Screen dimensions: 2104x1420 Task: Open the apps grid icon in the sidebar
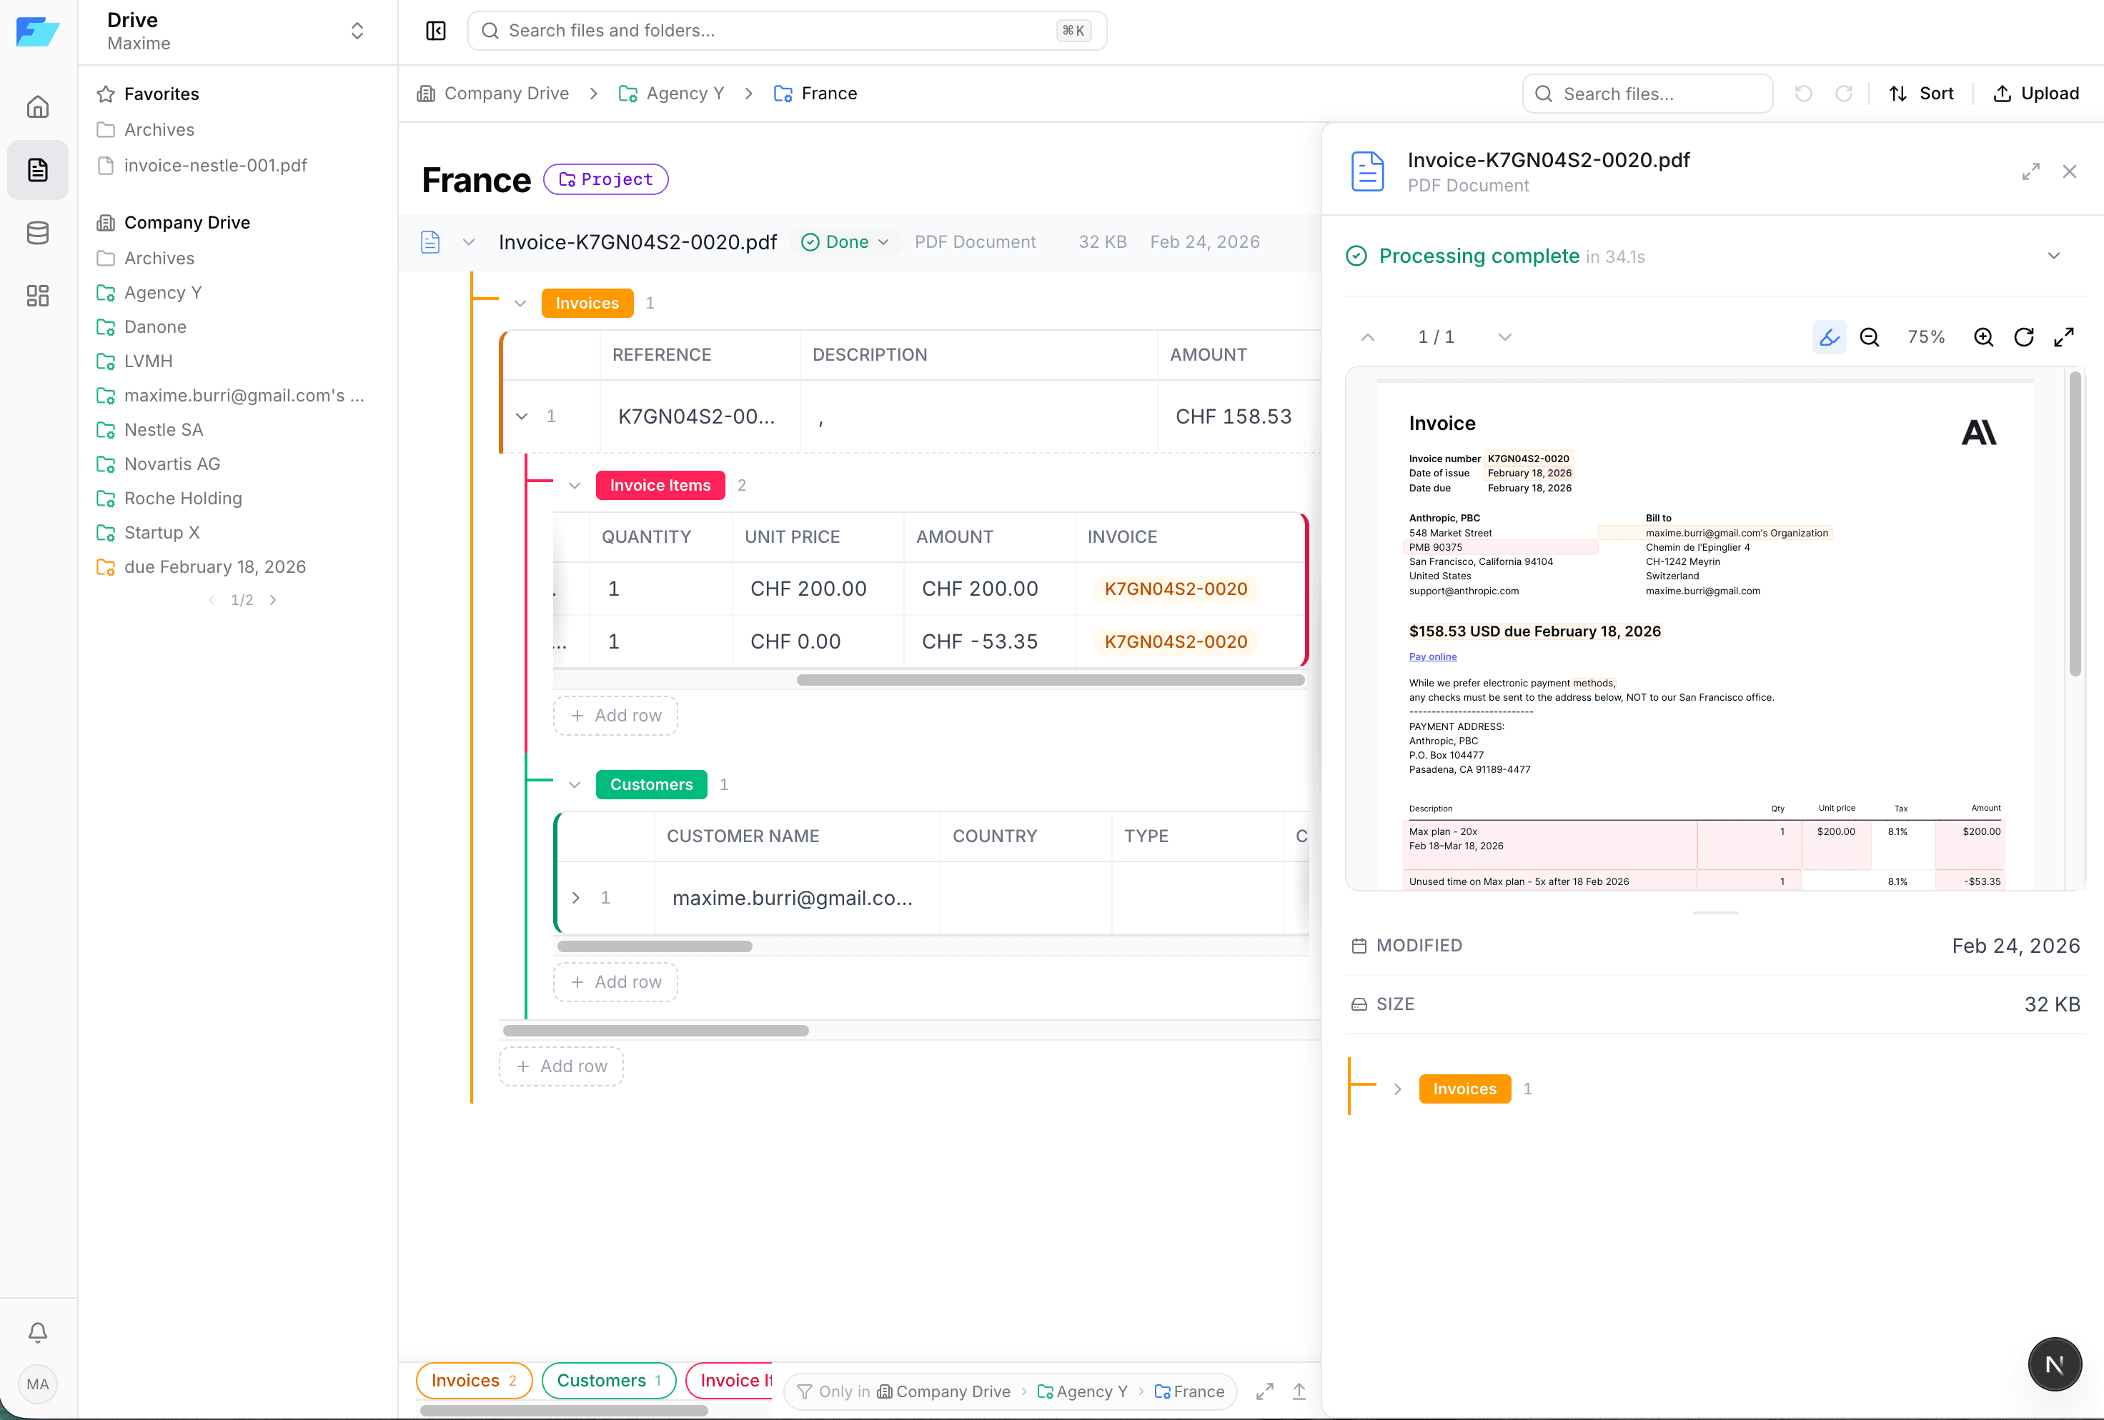point(38,295)
